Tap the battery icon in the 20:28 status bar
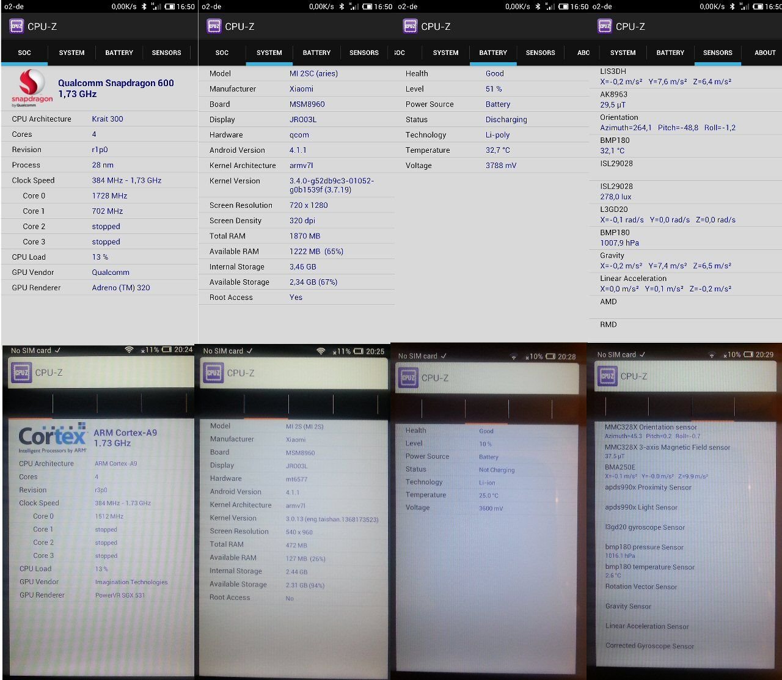Viewport: 782px width, 680px height. pos(550,357)
